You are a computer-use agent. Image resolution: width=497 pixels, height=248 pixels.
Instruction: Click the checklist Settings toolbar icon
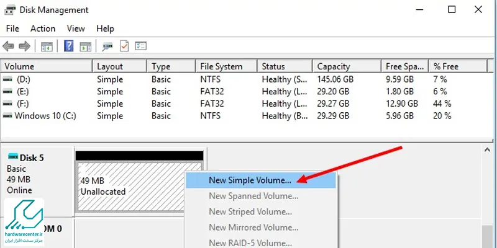[141, 46]
